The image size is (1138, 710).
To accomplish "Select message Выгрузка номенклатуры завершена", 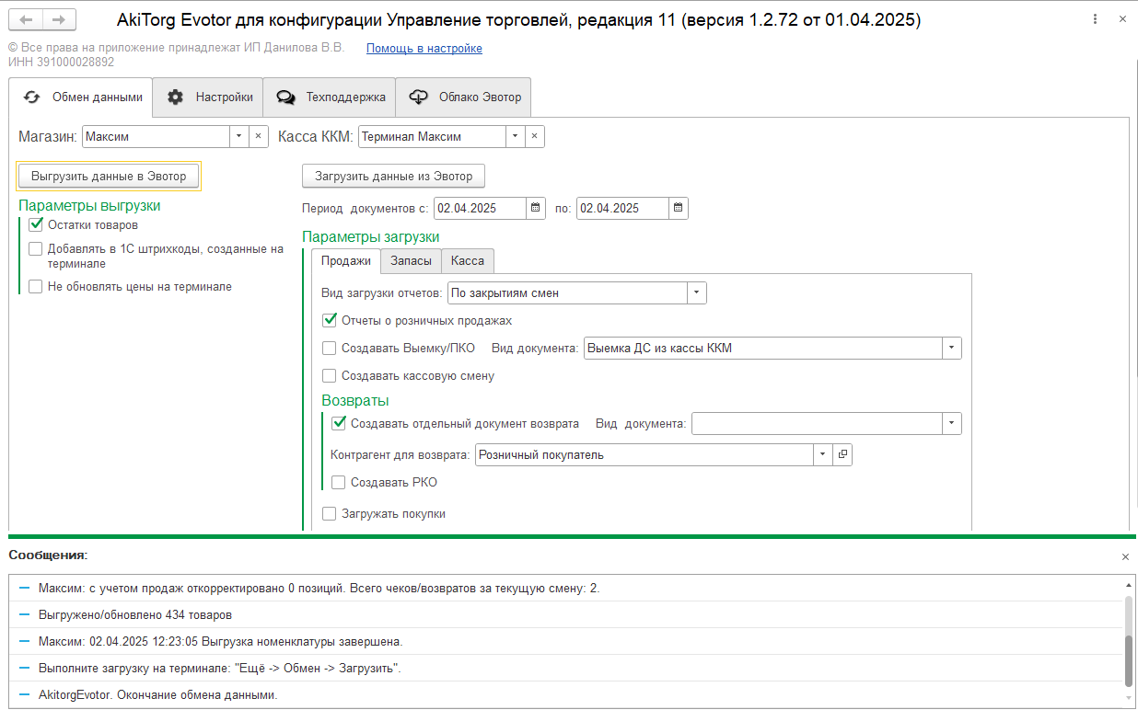I will pos(565,641).
